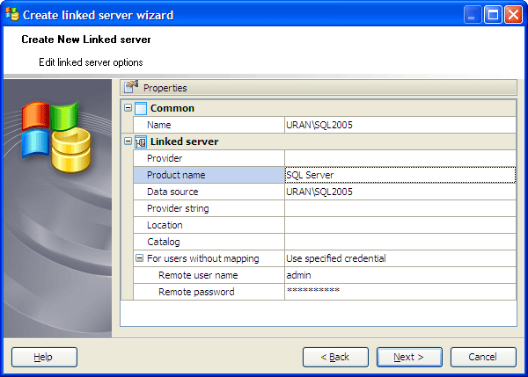Select the Product name property label

coord(176,175)
